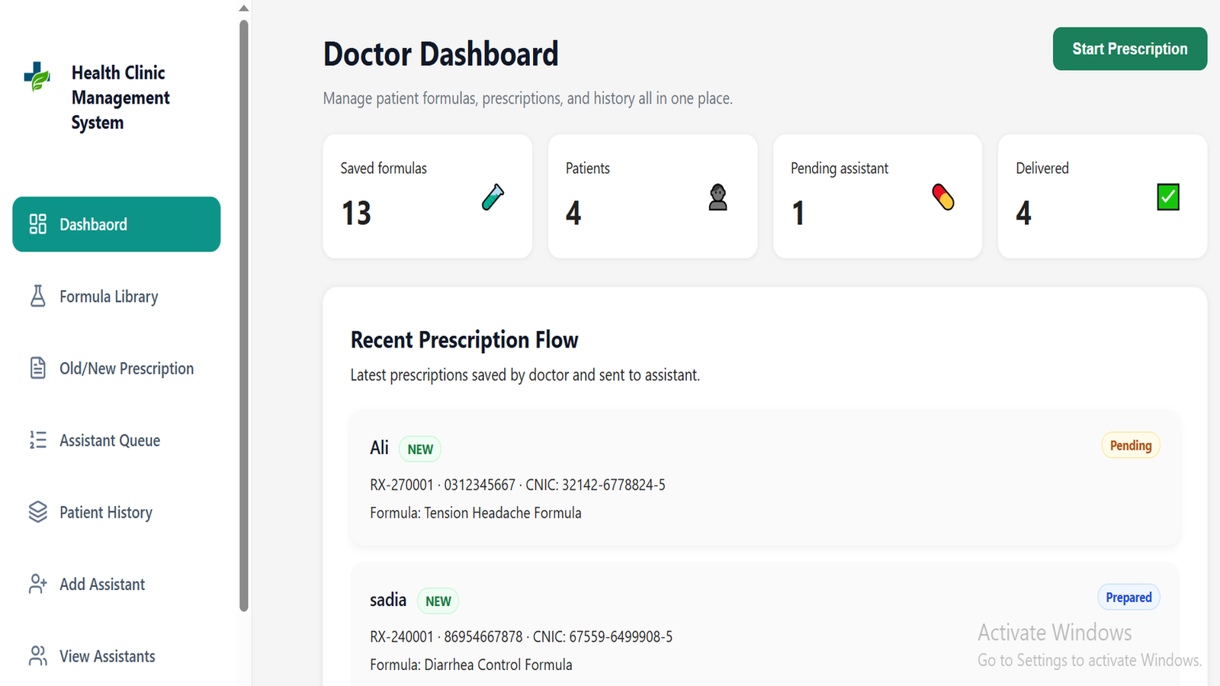The width and height of the screenshot is (1220, 686).
Task: Click Formula: Tension Headache Formula text
Action: coord(476,513)
